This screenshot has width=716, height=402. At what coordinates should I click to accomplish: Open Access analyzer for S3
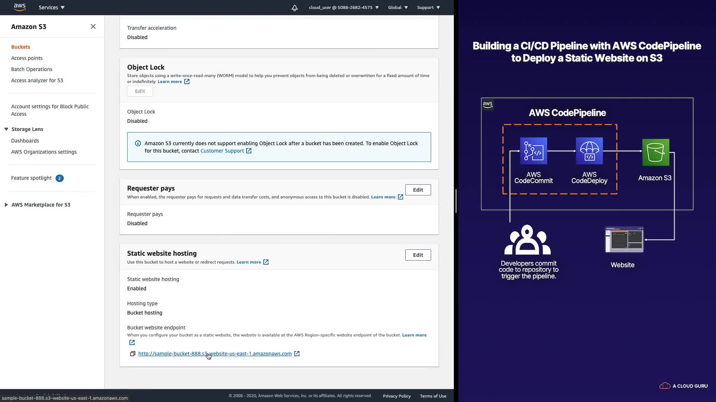coord(37,80)
